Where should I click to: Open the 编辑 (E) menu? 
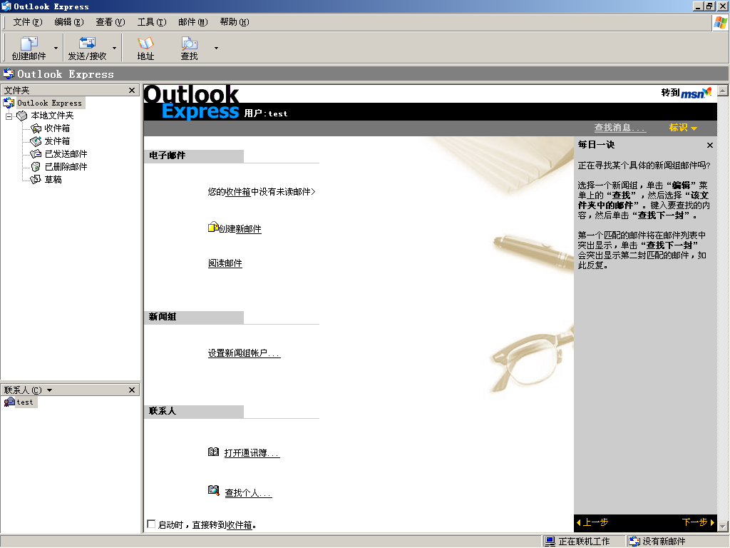tap(69, 22)
